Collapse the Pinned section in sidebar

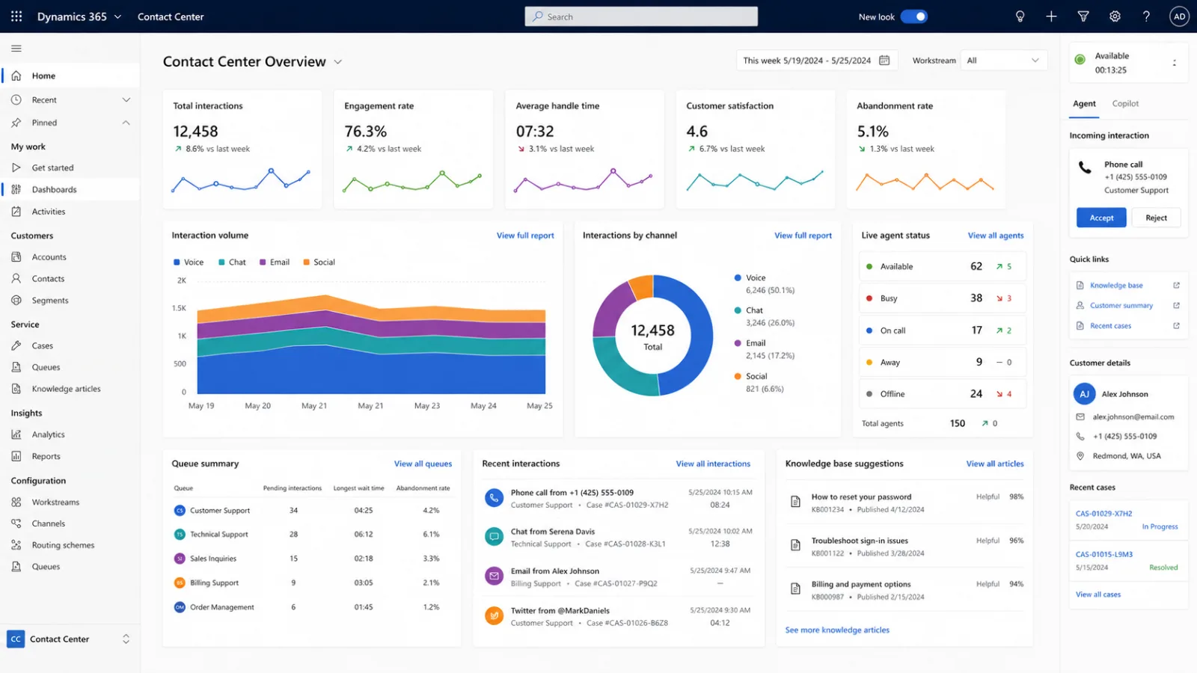pos(126,123)
